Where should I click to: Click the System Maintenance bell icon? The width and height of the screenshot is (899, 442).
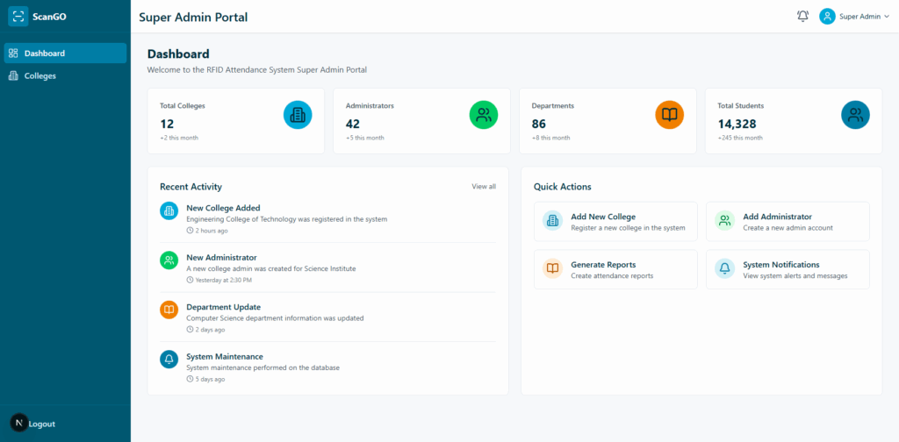point(169,359)
